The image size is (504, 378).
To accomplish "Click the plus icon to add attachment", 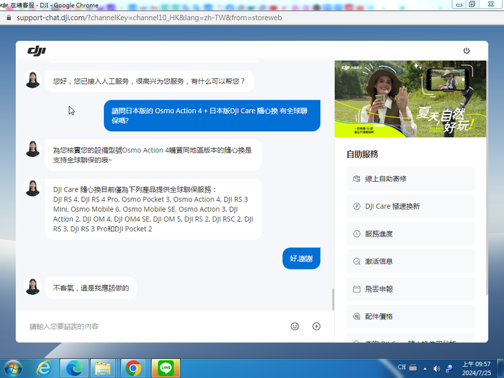I will pos(316,326).
